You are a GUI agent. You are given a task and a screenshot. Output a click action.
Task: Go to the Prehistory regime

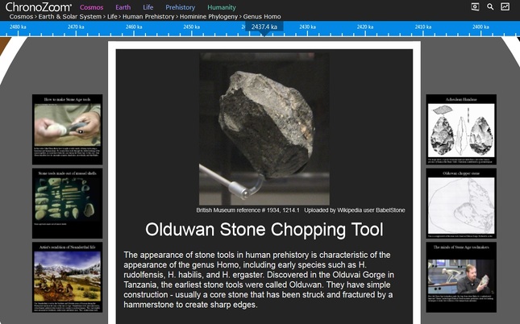pos(181,7)
